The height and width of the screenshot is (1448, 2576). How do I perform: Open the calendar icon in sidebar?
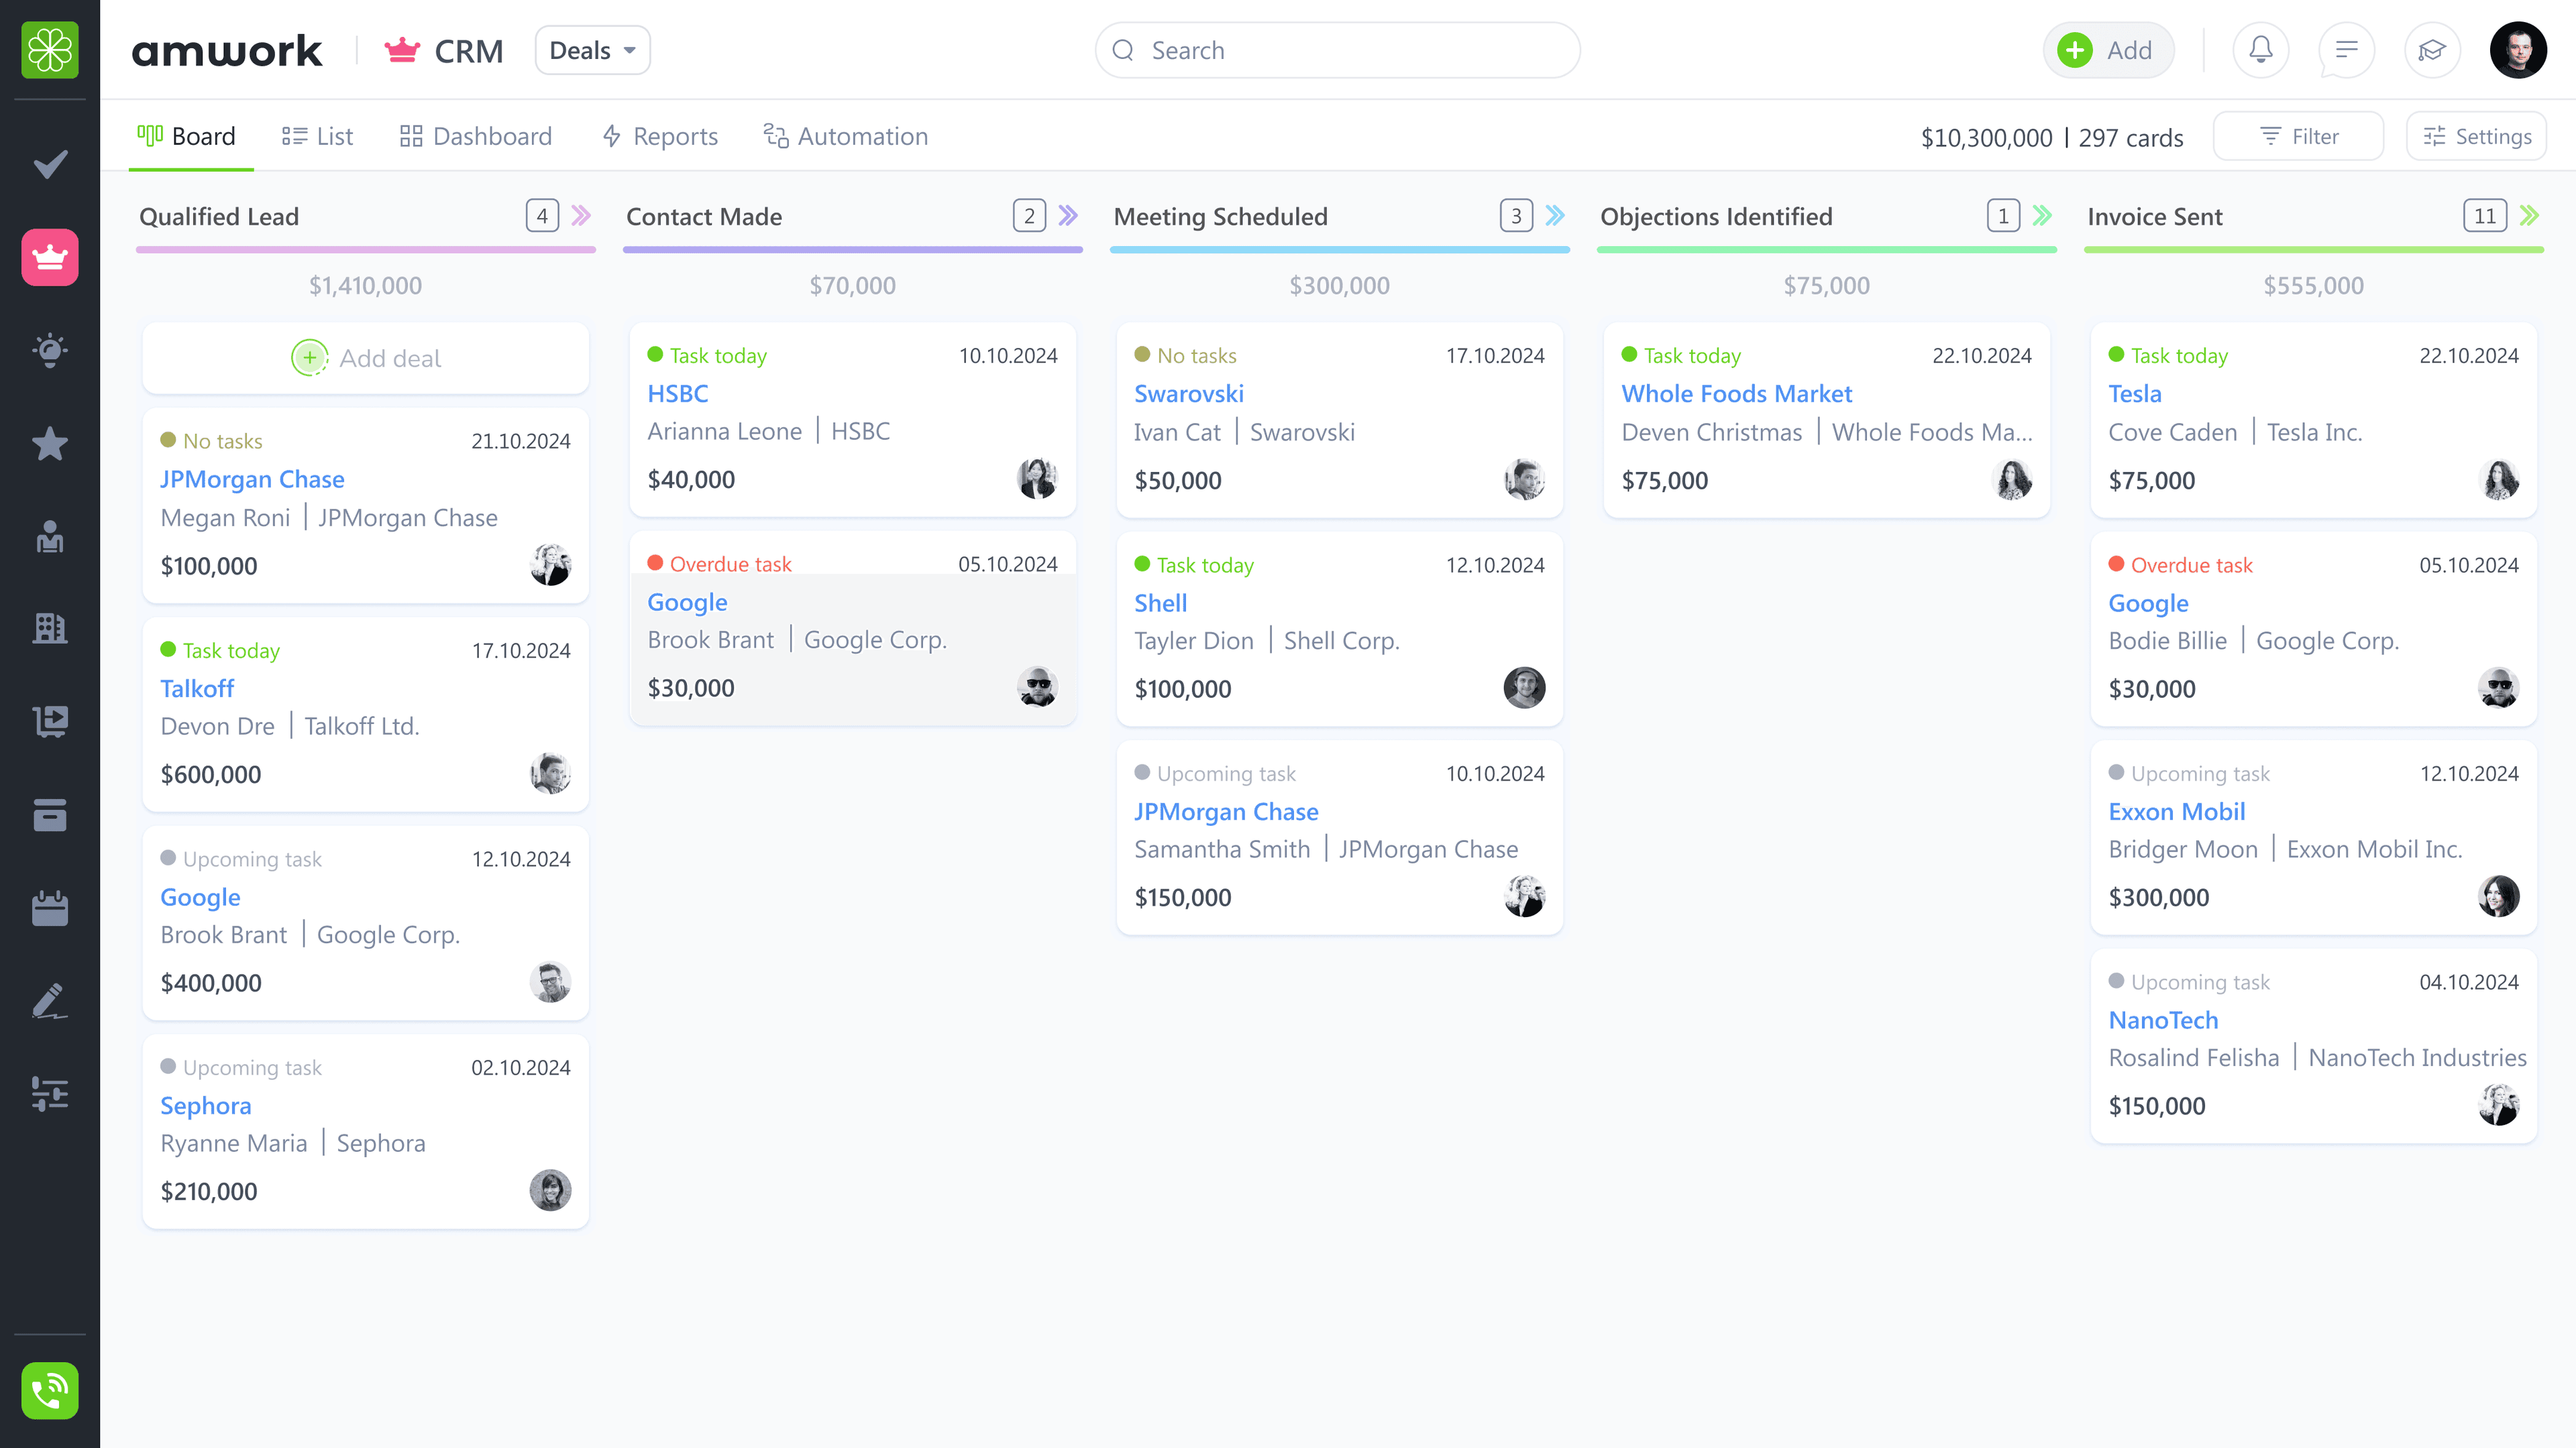tap(50, 908)
